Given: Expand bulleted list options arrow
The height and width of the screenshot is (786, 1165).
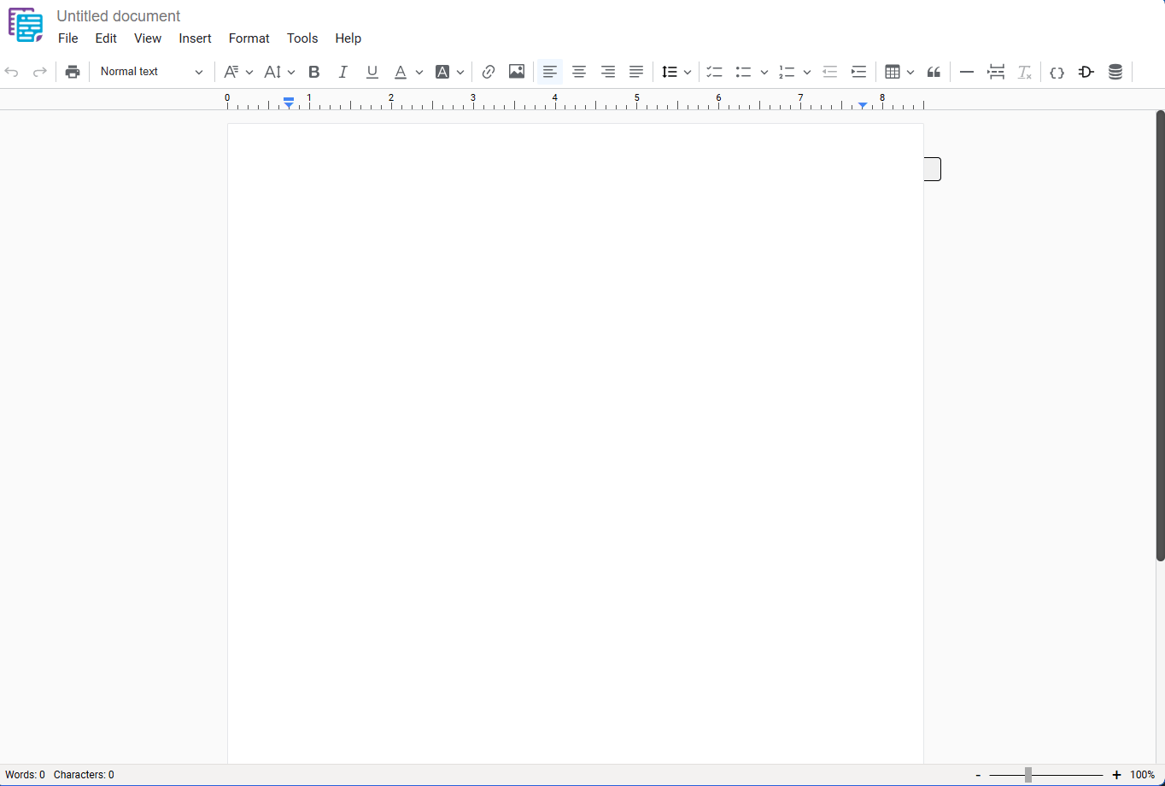Looking at the screenshot, I should tap(764, 72).
